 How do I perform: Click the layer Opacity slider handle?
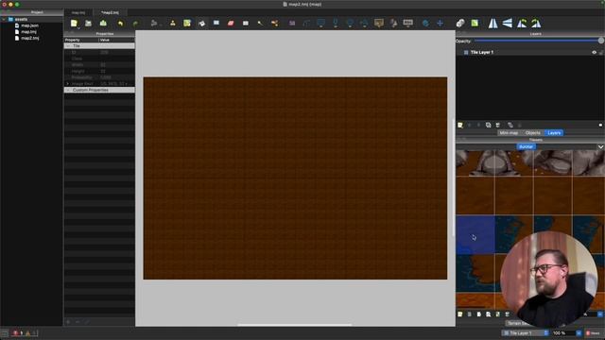point(601,41)
